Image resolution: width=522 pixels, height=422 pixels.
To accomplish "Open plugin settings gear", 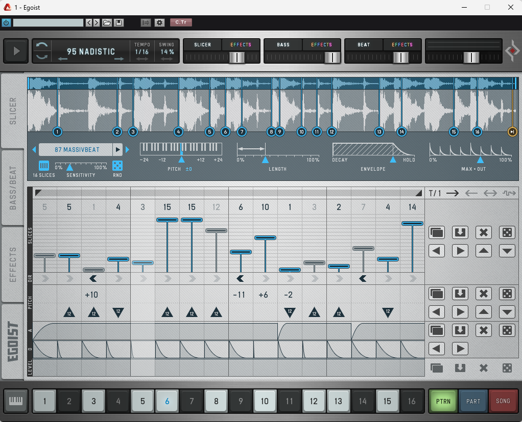I will click(159, 22).
